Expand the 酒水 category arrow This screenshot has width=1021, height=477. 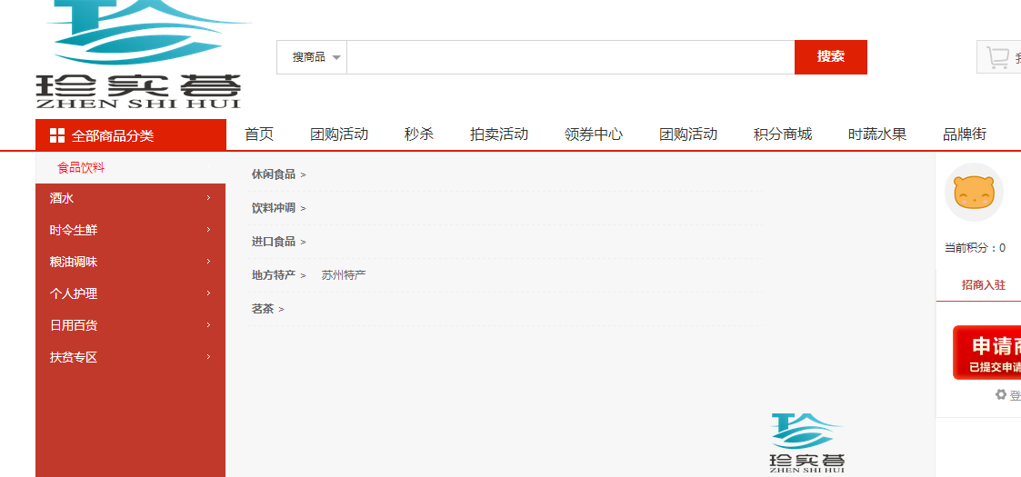click(208, 198)
